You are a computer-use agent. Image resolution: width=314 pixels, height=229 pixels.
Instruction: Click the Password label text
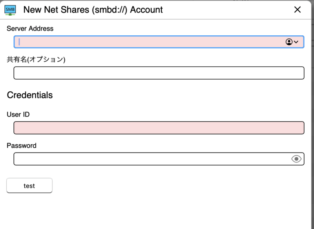(22, 145)
